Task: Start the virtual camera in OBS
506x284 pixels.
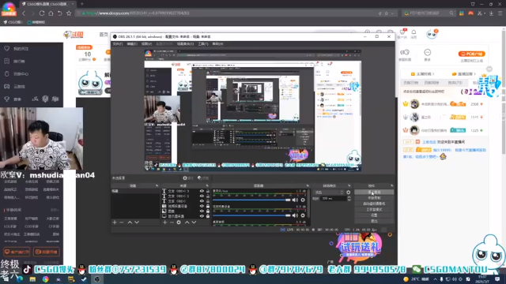Action: coord(374,204)
